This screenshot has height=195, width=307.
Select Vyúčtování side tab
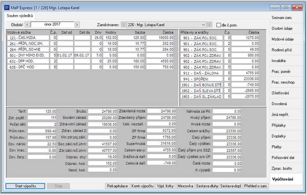(286, 179)
